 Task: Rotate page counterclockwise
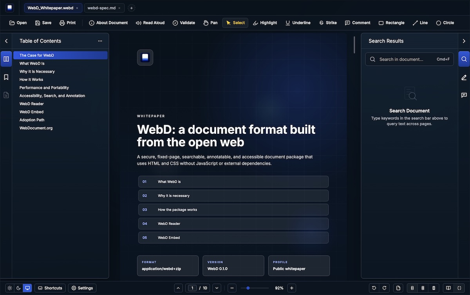coord(374,288)
